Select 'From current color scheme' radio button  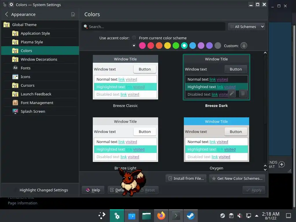click(x=134, y=38)
